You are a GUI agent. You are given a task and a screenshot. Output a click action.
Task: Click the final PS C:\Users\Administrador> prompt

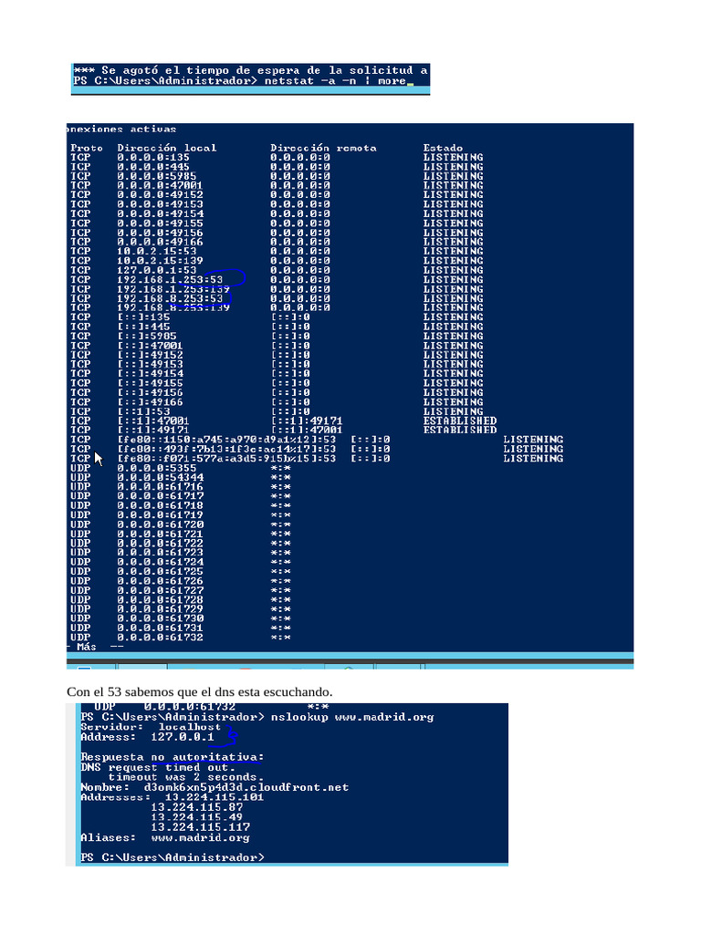[173, 857]
